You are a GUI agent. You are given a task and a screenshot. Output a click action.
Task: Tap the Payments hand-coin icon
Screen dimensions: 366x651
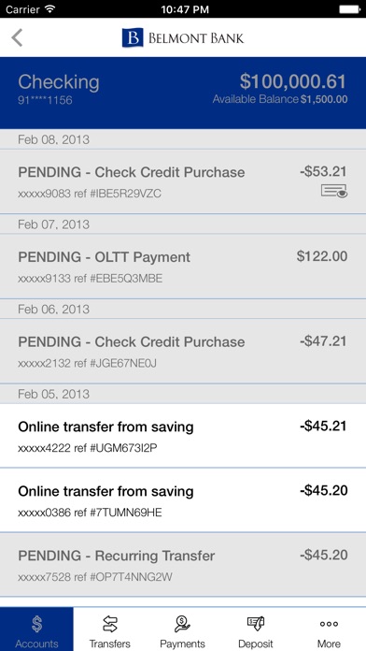(182, 624)
